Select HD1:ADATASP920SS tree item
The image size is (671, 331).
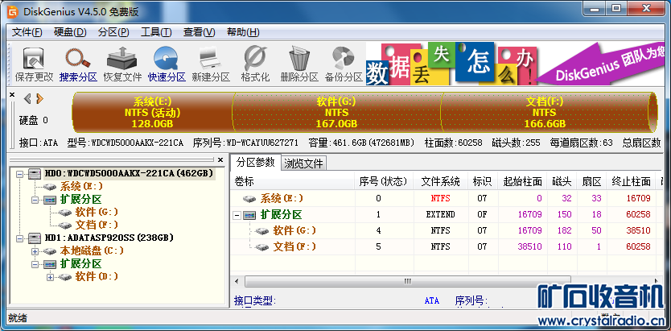(109, 238)
